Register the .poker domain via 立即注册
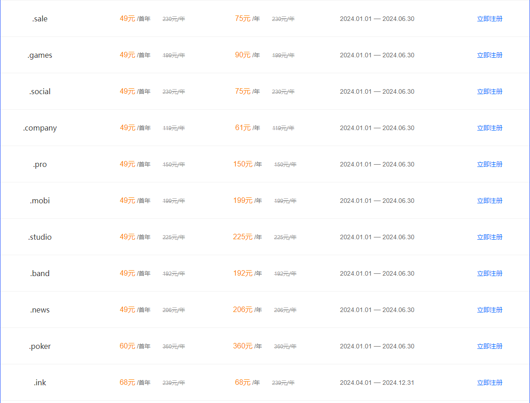 [x=490, y=346]
